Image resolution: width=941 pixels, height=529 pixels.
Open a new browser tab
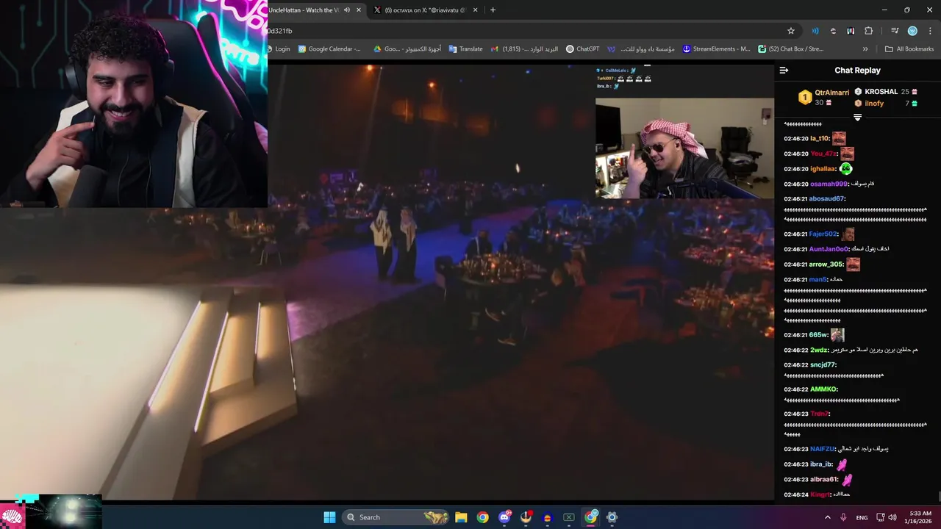pos(493,10)
